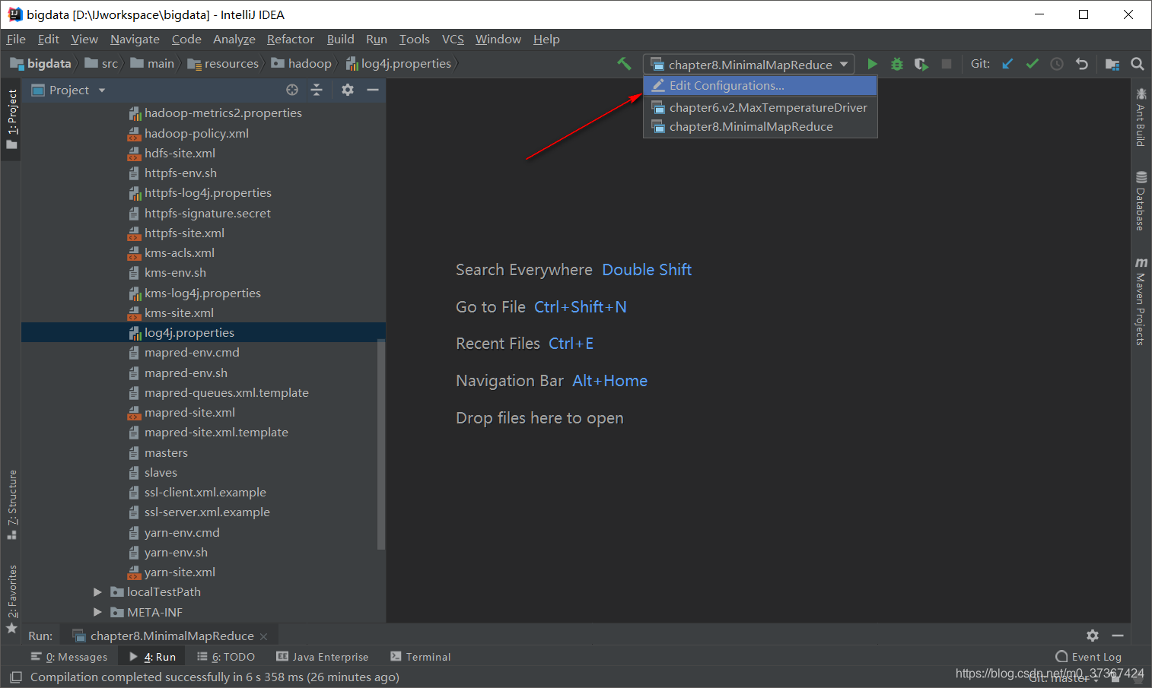Image resolution: width=1152 pixels, height=688 pixels.
Task: Open the Terminal tool tab
Action: (421, 657)
